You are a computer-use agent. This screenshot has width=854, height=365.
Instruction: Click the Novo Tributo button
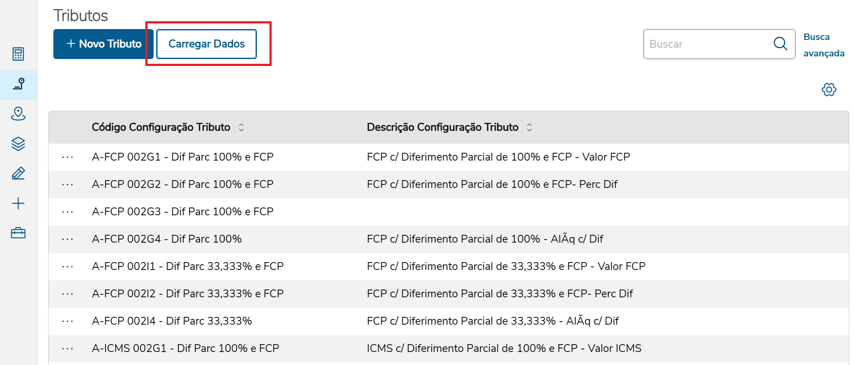tap(103, 44)
